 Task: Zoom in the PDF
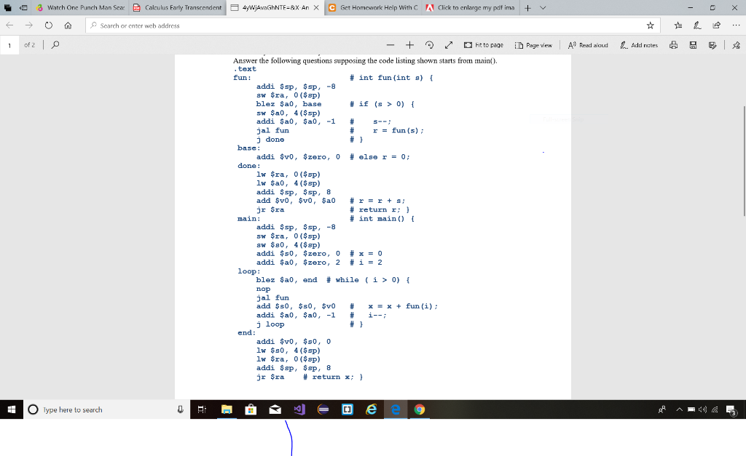[409, 44]
